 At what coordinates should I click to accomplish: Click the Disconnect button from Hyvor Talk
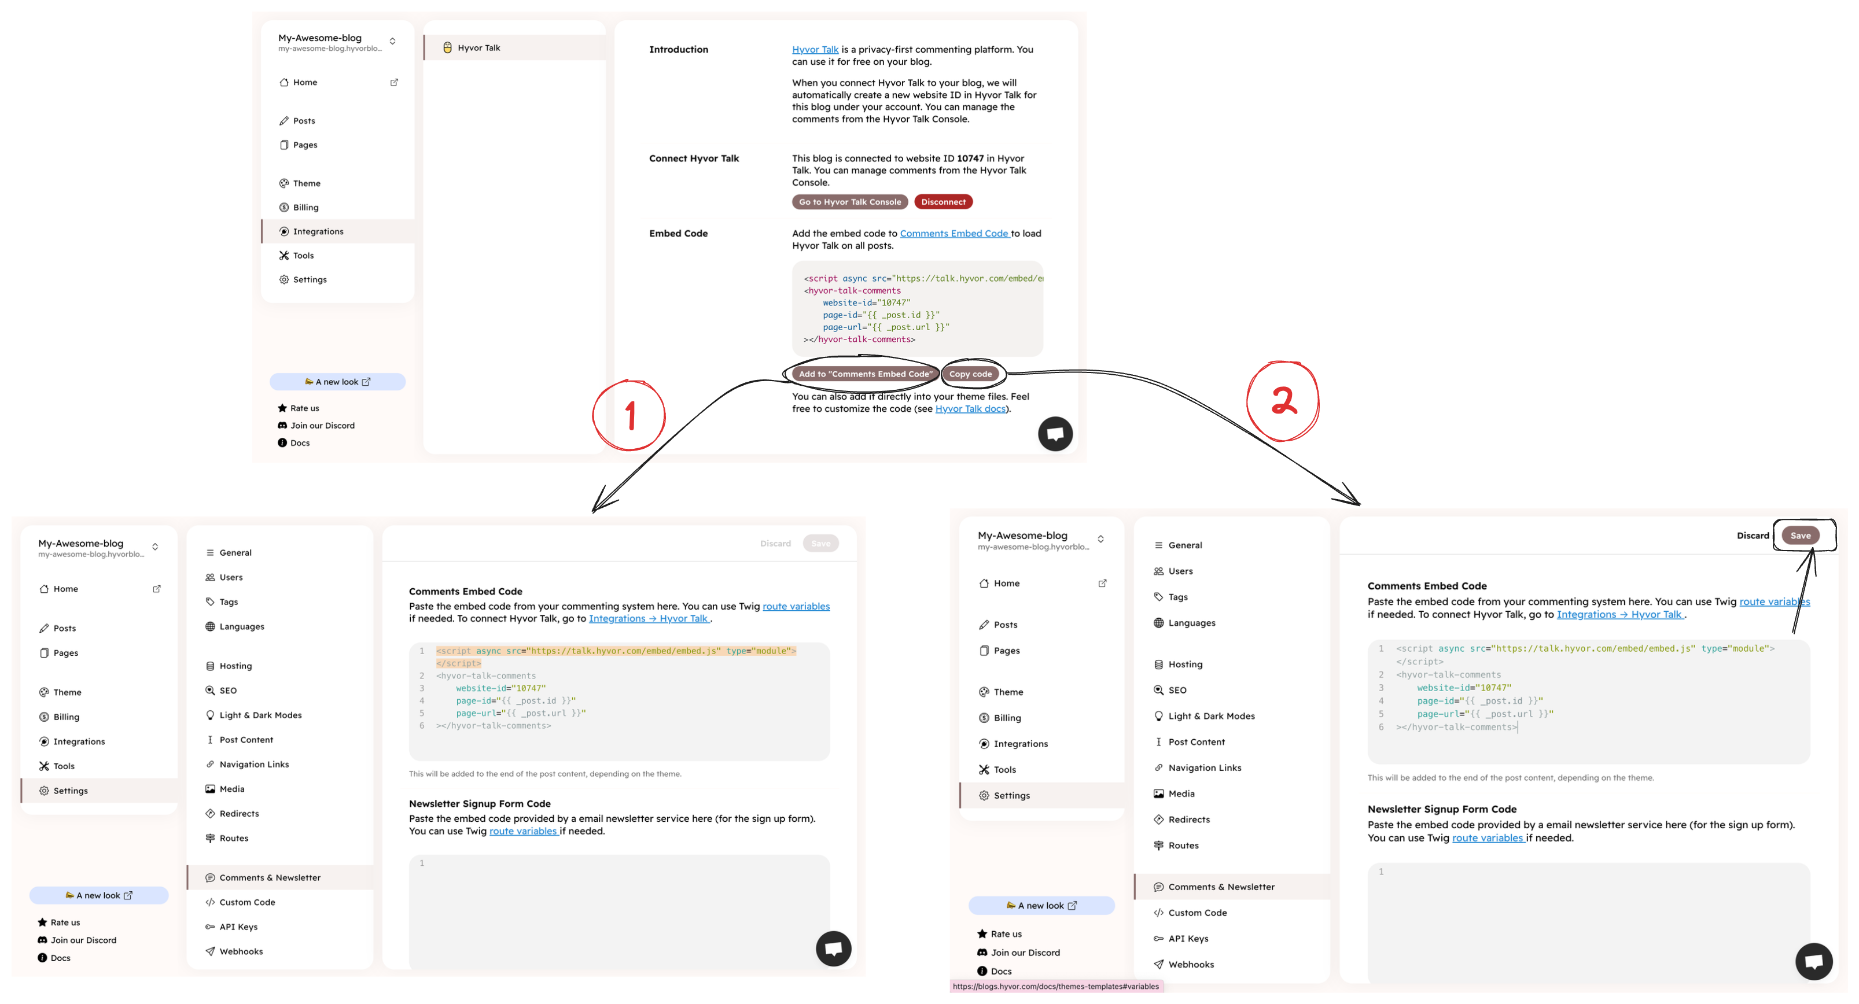(943, 201)
